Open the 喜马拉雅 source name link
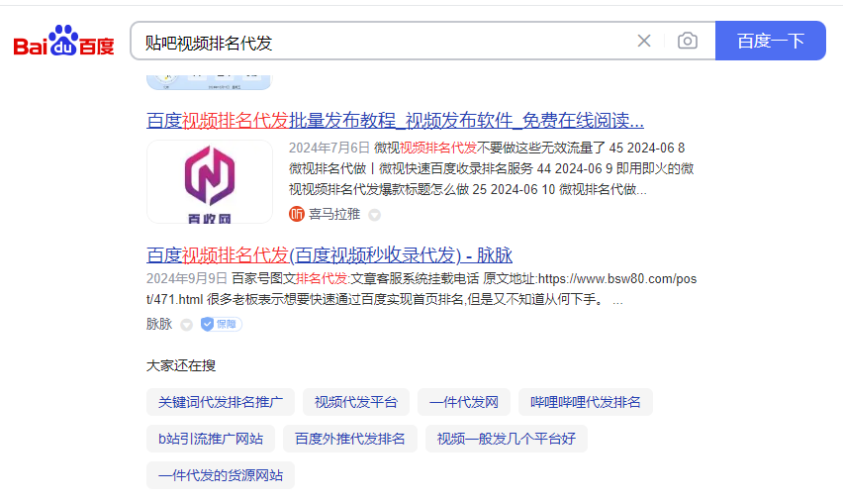Viewport: 843px width, 501px height. click(333, 214)
